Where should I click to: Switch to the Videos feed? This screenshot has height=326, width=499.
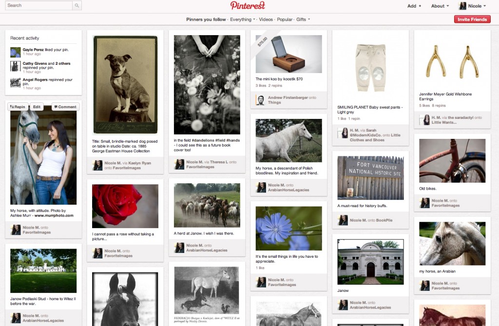(x=266, y=19)
